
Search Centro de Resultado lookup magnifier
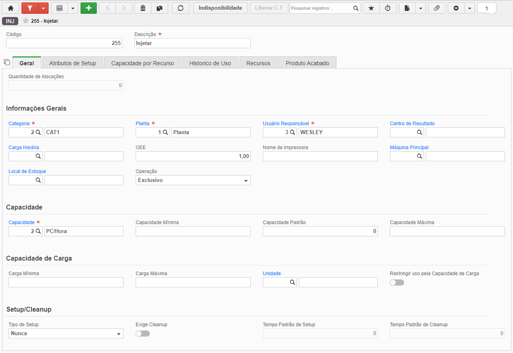click(x=419, y=132)
